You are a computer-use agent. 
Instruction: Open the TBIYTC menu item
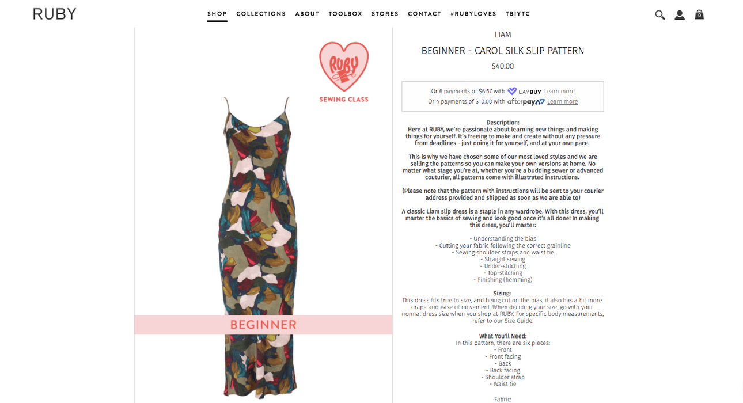(518, 14)
